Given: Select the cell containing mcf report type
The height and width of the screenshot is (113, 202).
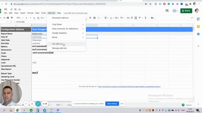Looking at the screenshot, I should (64, 73).
